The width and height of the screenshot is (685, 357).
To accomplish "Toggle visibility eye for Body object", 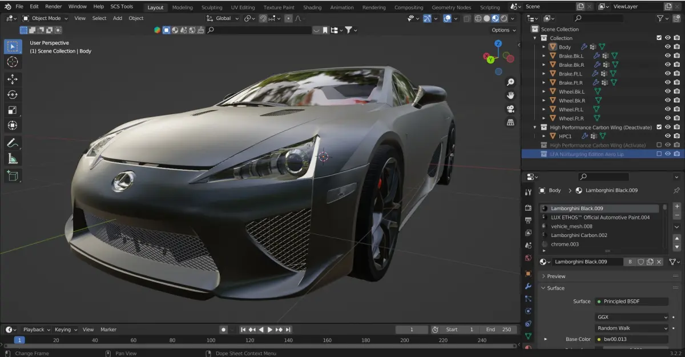I will 668,47.
